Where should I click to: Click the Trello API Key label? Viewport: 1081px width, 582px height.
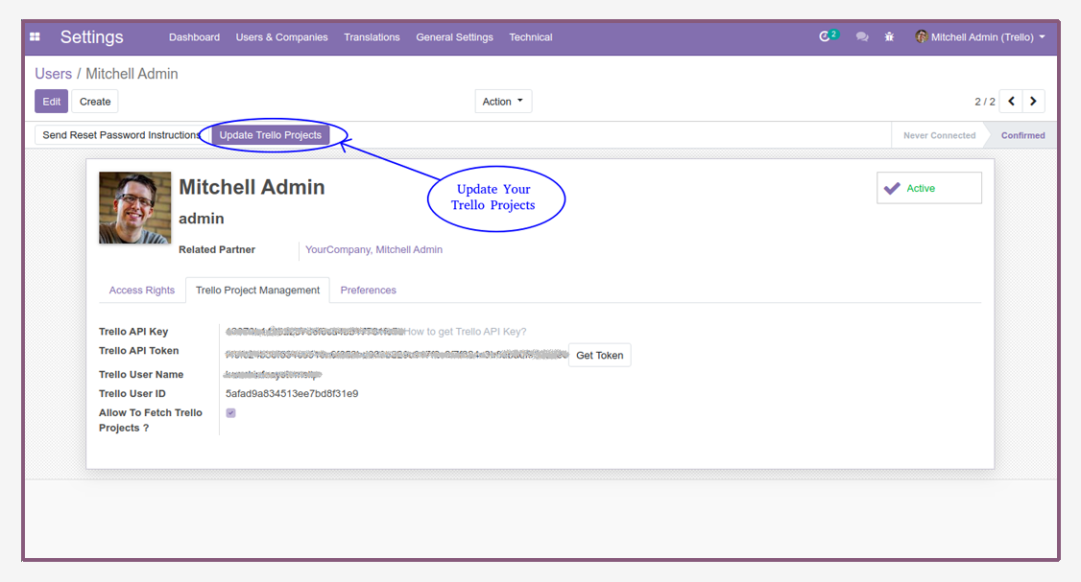[133, 332]
